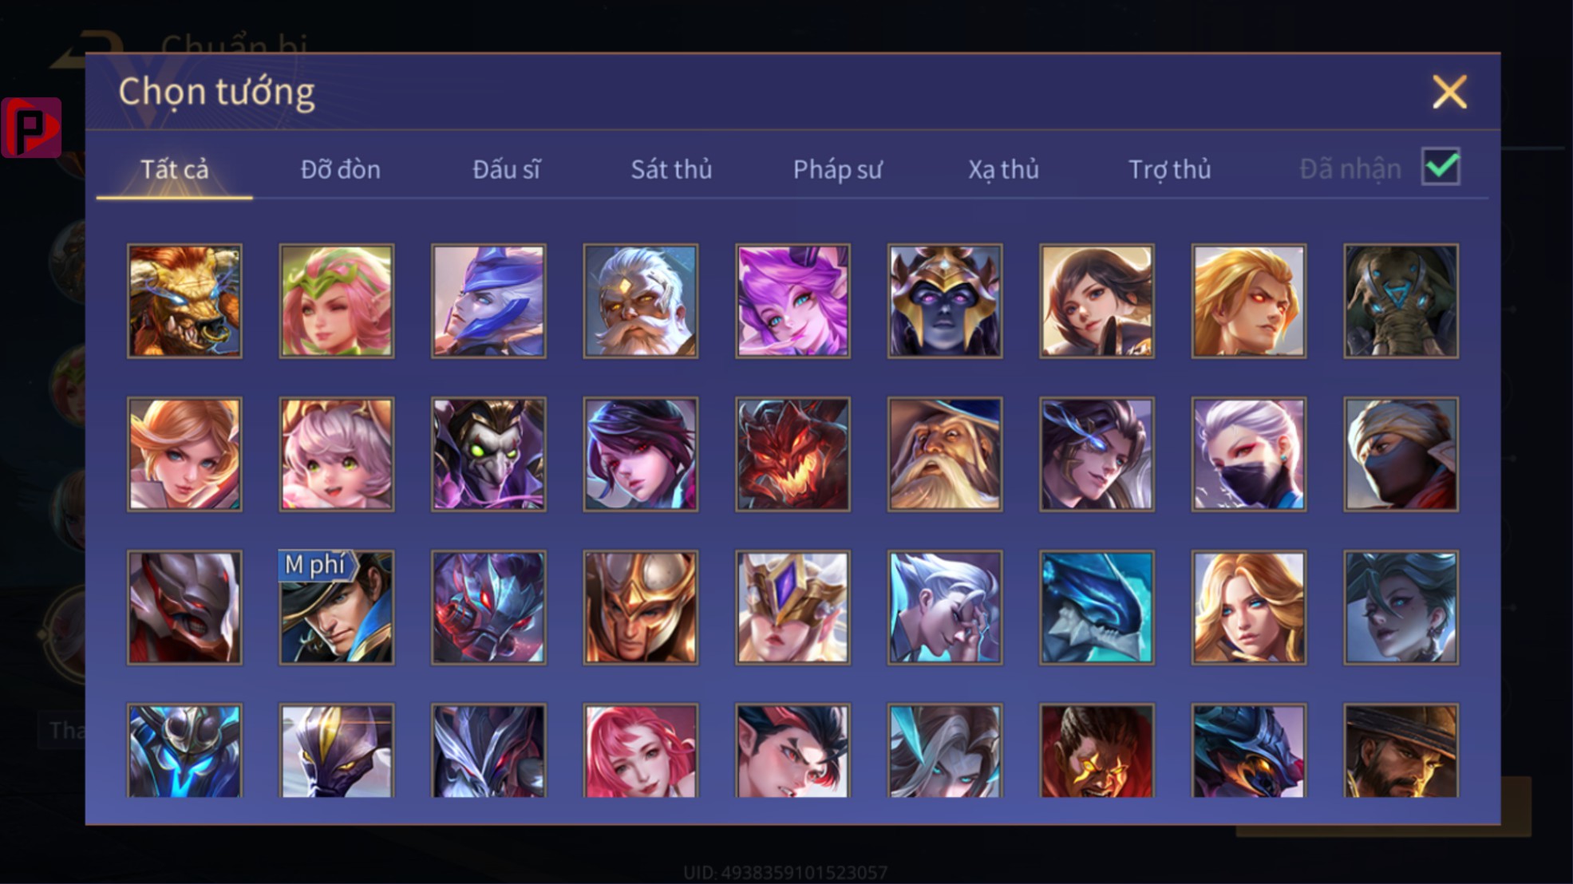Viewport: 1573px width, 884px height.
Task: Switch to the 'Đỡ đòn' tab
Action: (340, 169)
